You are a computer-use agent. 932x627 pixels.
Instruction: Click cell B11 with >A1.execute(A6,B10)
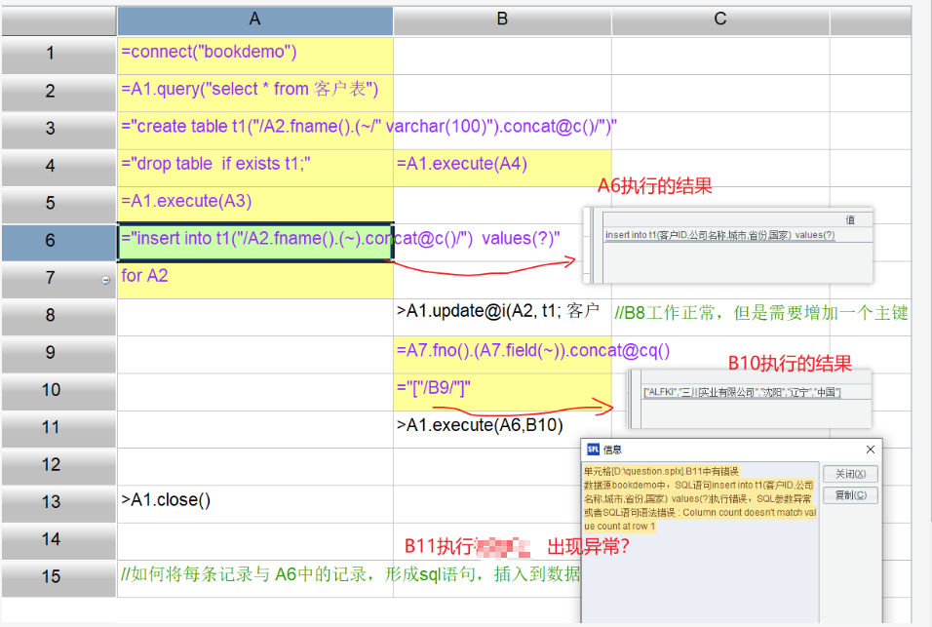point(502,425)
